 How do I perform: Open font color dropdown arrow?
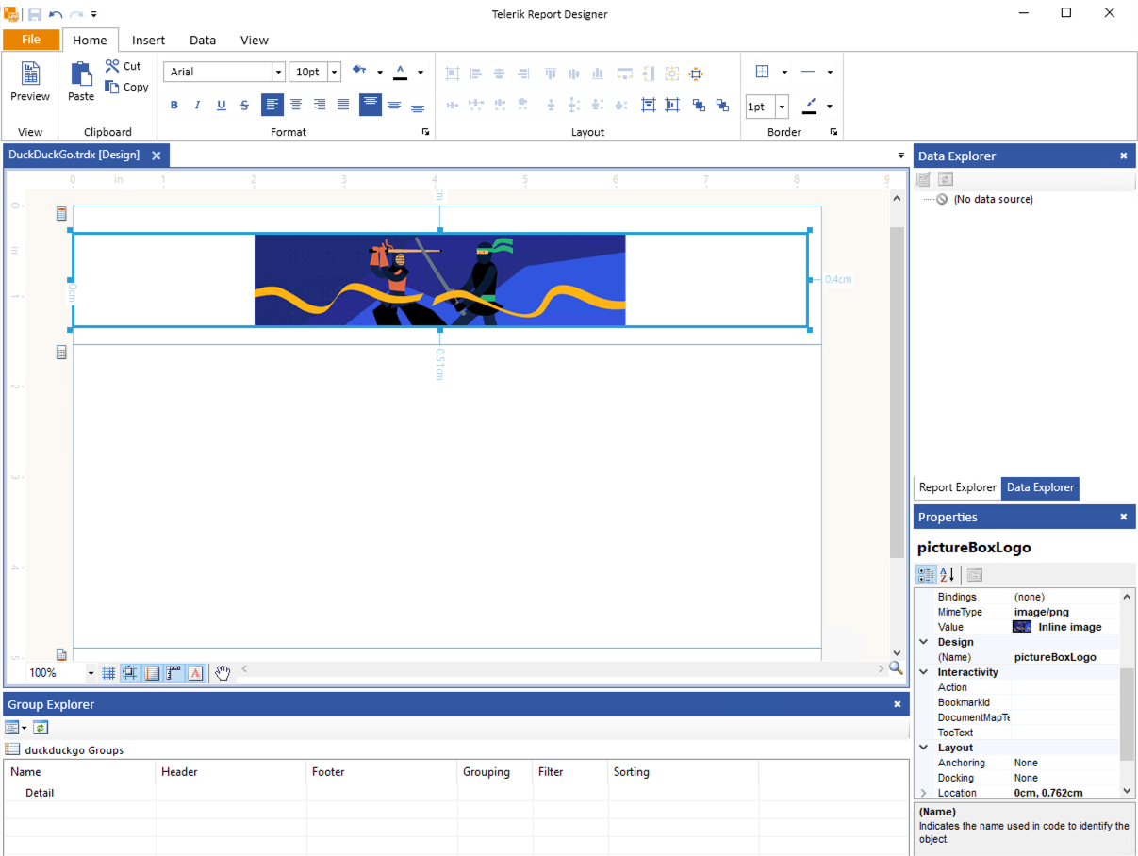tap(421, 72)
